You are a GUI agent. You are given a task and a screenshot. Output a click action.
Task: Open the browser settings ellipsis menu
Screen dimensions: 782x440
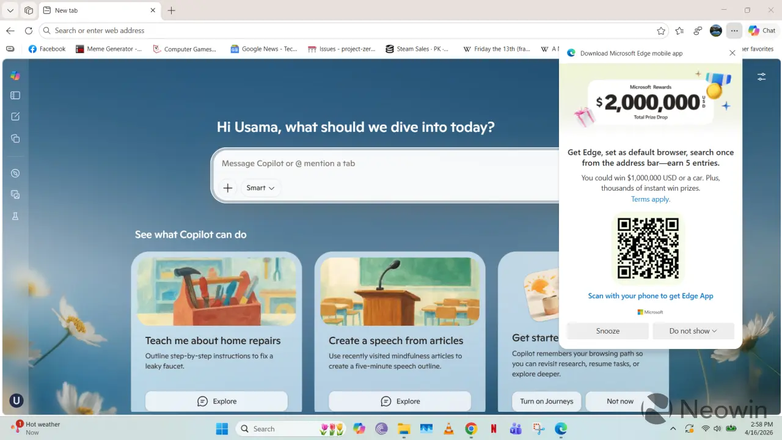tap(734, 31)
